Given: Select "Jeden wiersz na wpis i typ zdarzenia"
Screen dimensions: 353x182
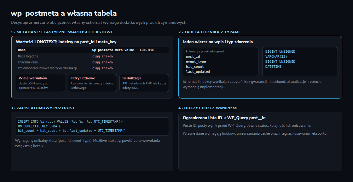Looking at the screenshot, I should pos(218,42).
